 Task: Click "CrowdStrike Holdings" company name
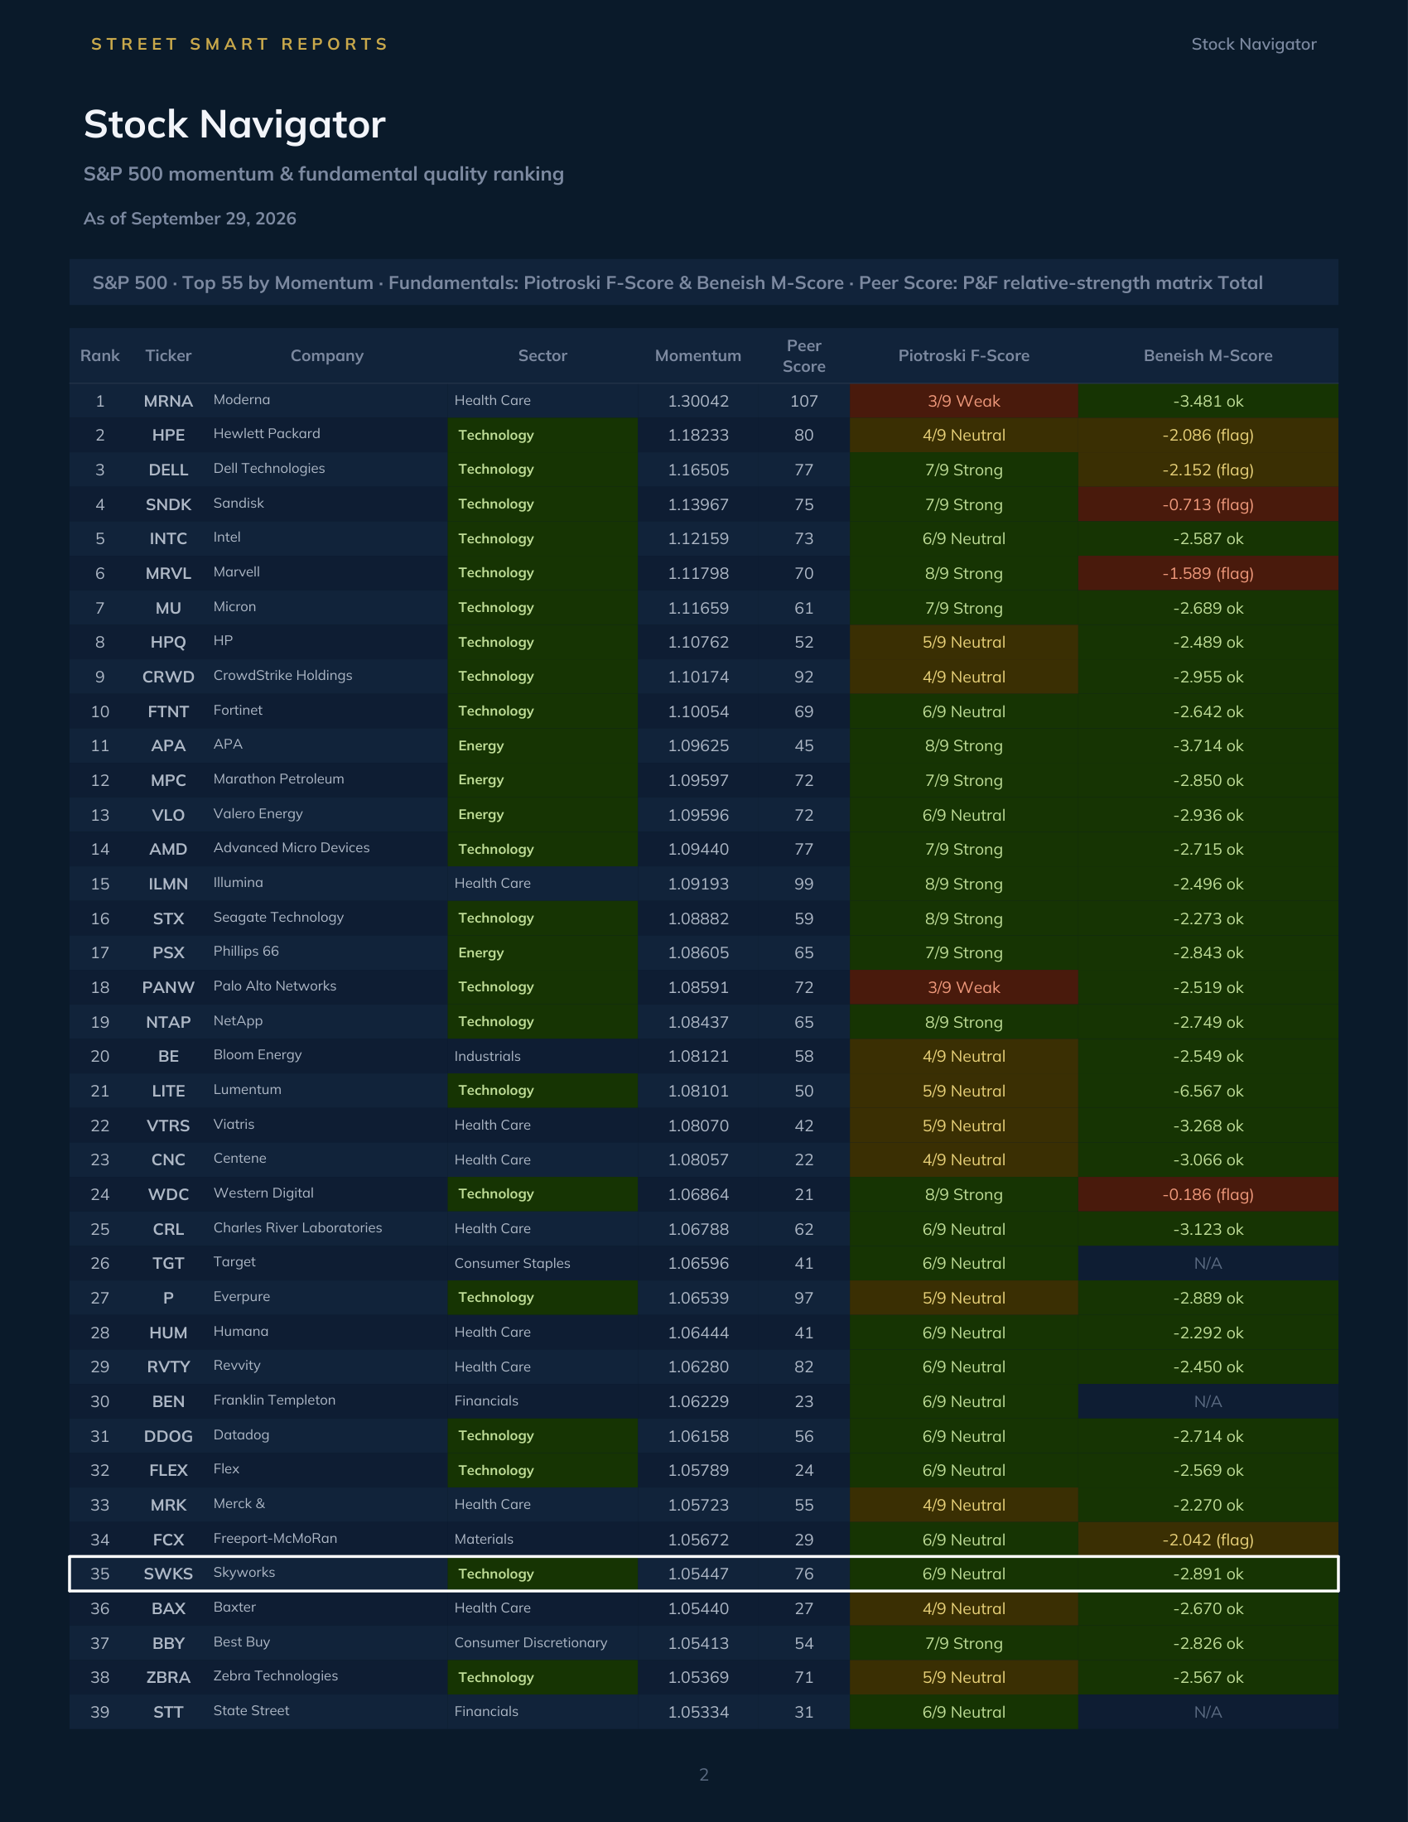[x=282, y=676]
